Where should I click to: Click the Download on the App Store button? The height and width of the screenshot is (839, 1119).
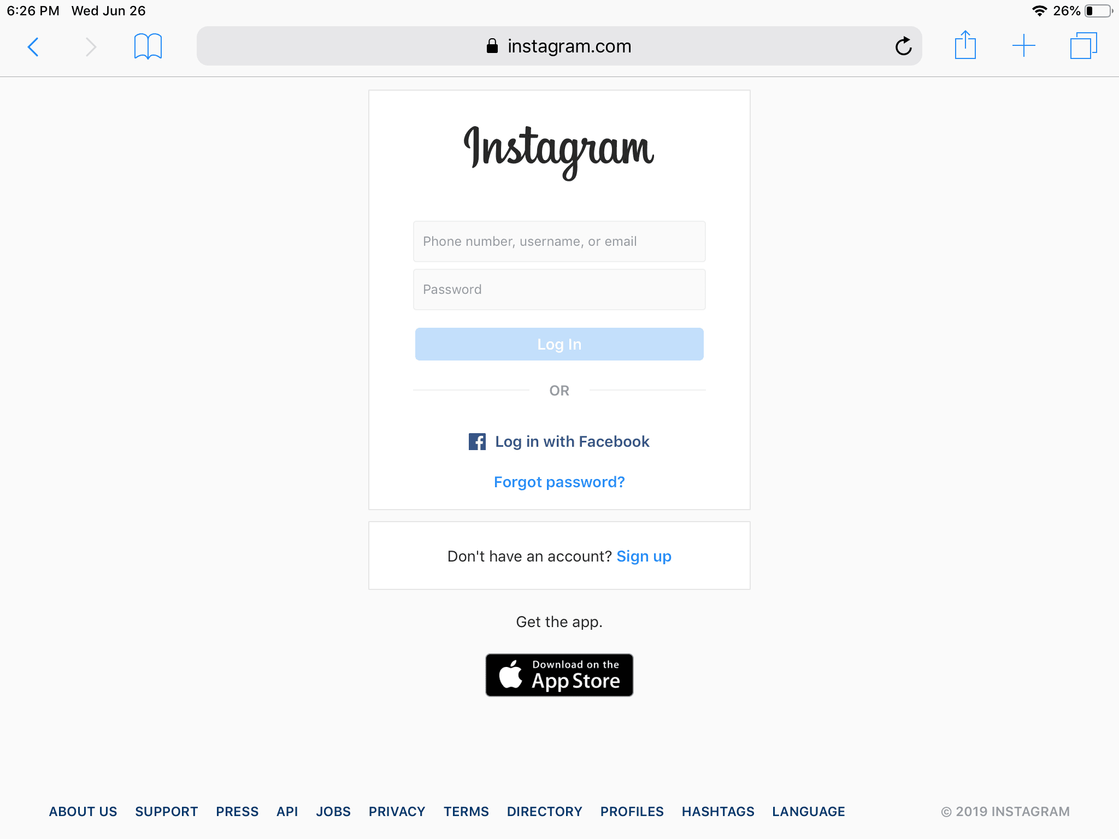coord(558,674)
